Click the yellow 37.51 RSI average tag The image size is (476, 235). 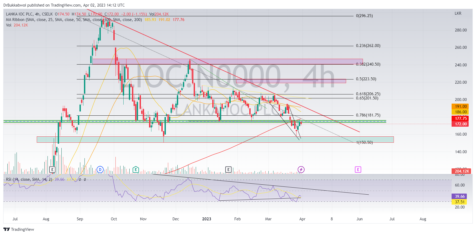[x=460, y=202]
